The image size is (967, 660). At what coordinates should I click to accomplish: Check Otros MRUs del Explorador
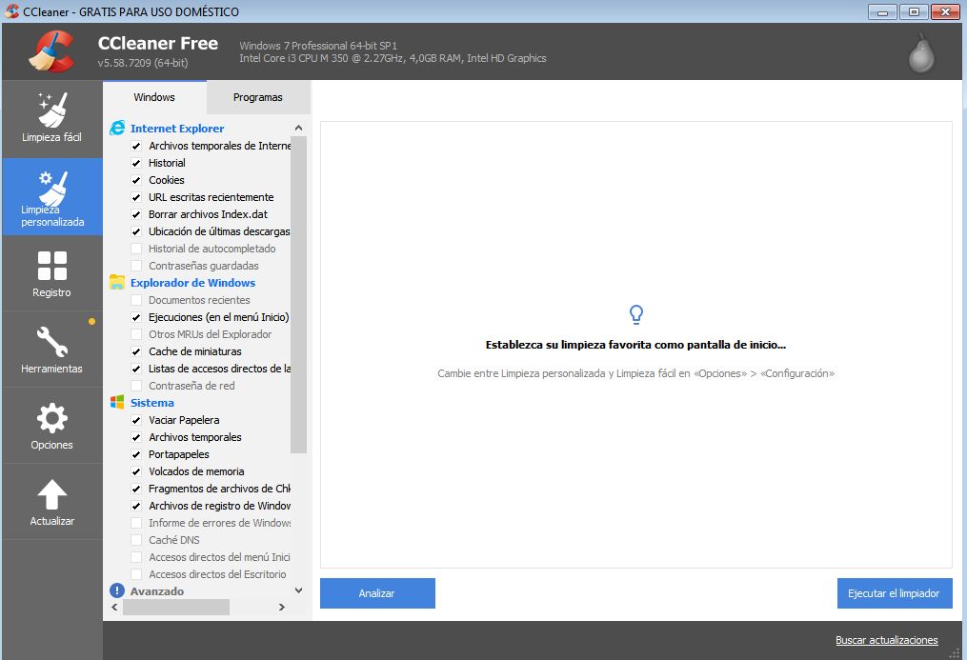click(136, 334)
